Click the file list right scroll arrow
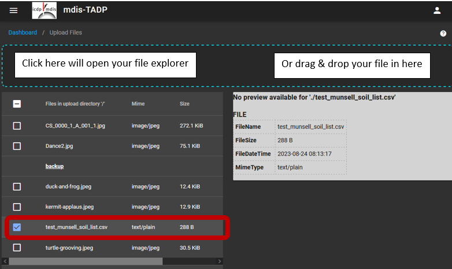Image resolution: width=452 pixels, height=269 pixels. [x=220, y=261]
